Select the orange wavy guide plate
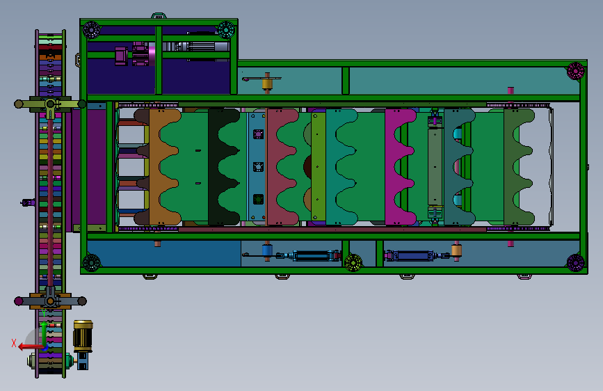Viewport: 603px width, 391px height. point(163,167)
